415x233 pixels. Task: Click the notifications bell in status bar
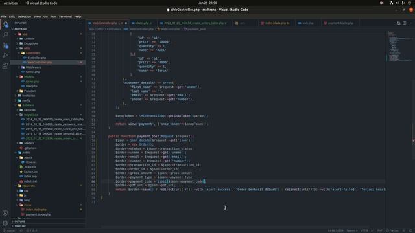(410, 230)
